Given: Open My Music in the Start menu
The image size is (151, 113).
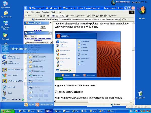Looking at the screenshot, I should tap(35, 62).
